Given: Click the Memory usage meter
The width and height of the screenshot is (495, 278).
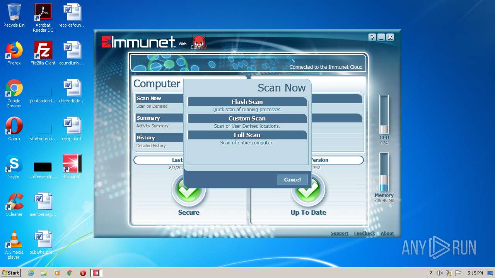Looking at the screenshot, I should [384, 172].
